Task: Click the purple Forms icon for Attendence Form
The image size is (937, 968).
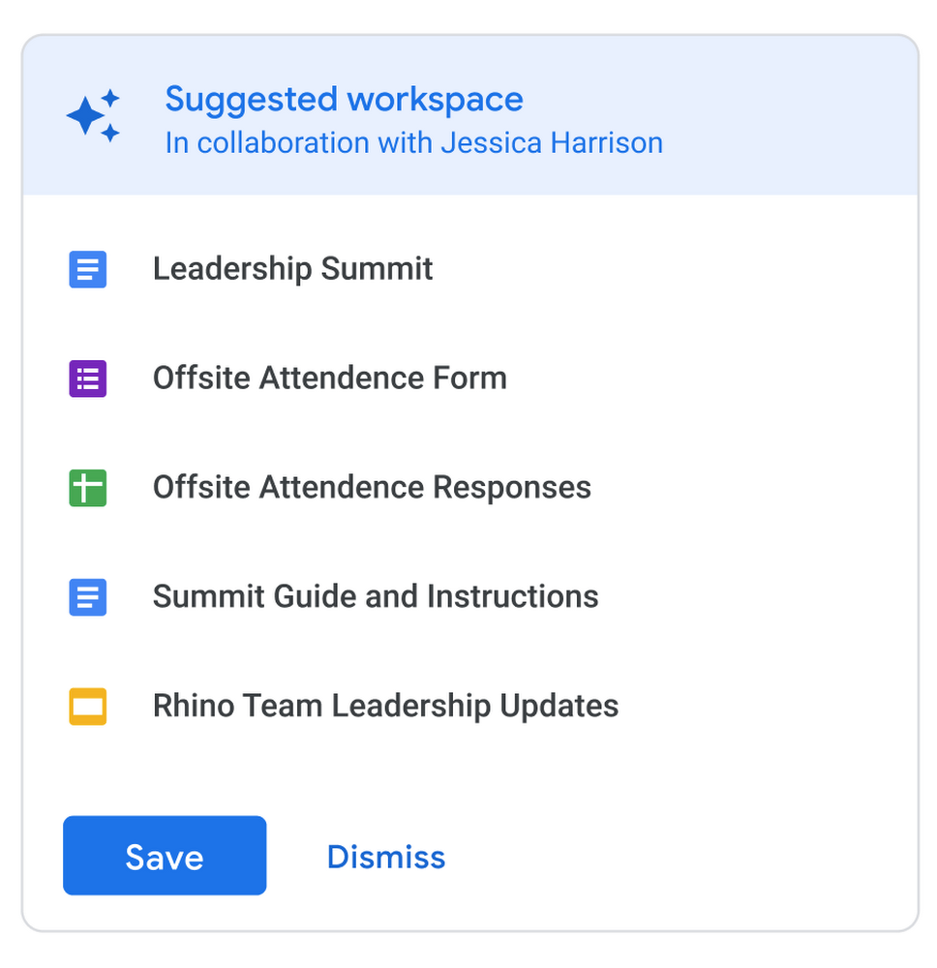Action: [x=87, y=378]
